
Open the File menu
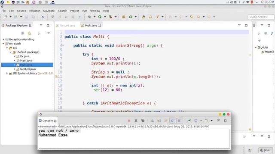3,11
